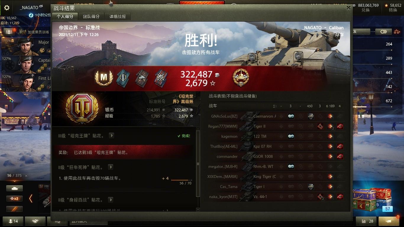Click the x2 bonus star filter

[14, 198]
